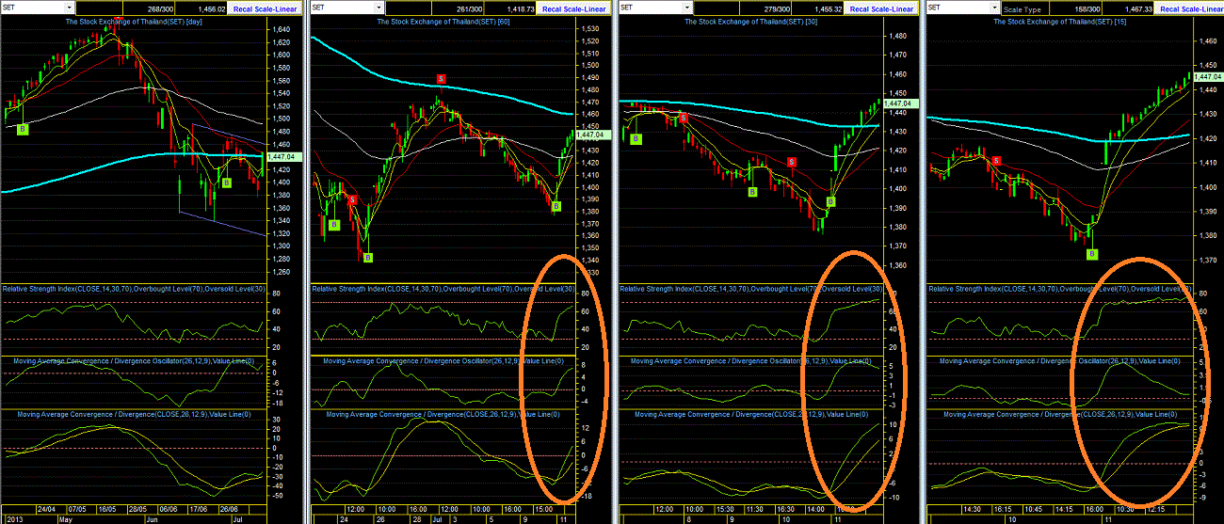
Task: Open the symbol dropdown arrow on the 15-minute chart
Action: pyautogui.click(x=994, y=8)
